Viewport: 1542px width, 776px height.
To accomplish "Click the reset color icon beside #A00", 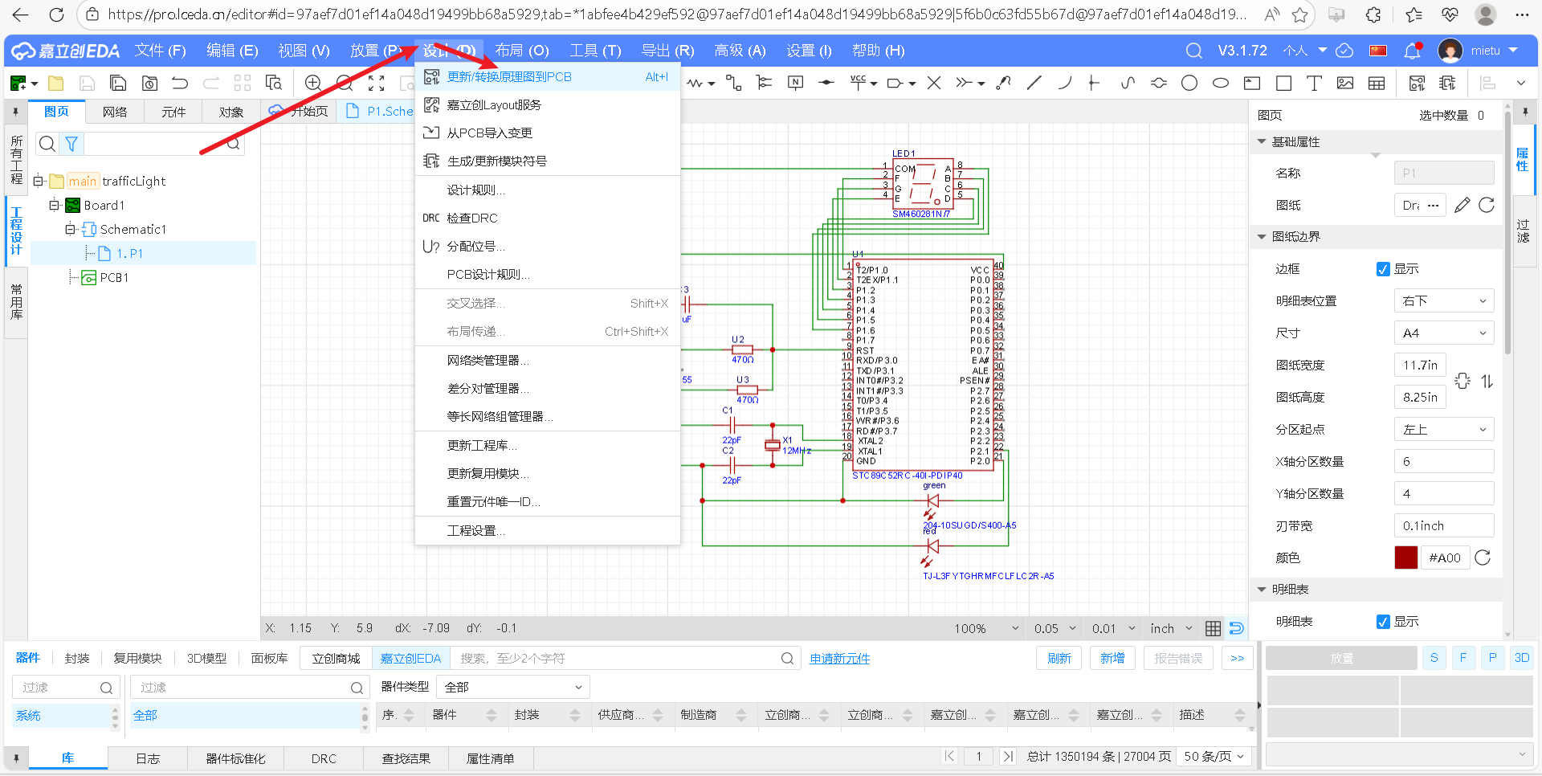I will click(x=1483, y=557).
